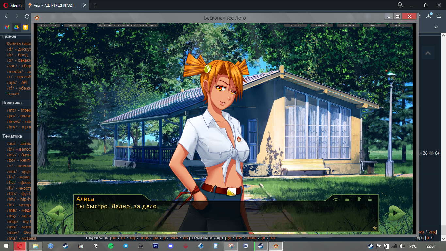Click the 'Алиса: 4' relationship counter
Screen dimensions: 446x251
[349, 25]
